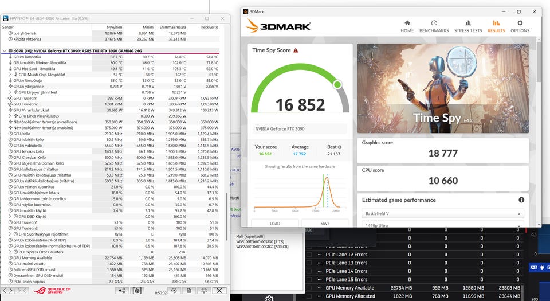This screenshot has width=550, height=301.
Task: Enable the PCIe Lane 14 Errors checkbox
Action: pos(309,271)
